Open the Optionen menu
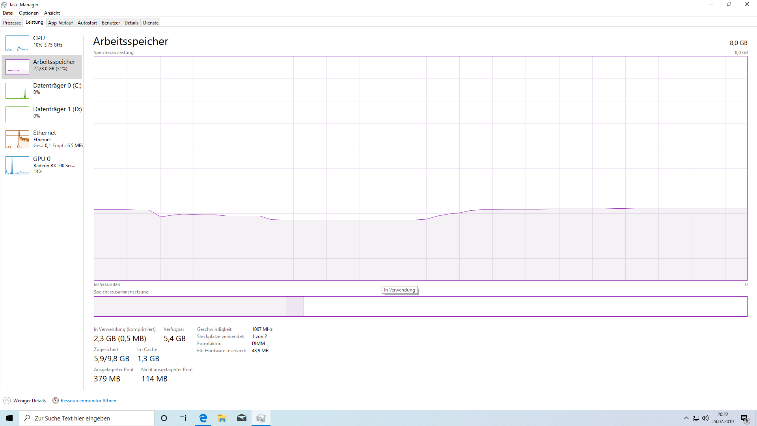Image resolution: width=757 pixels, height=426 pixels. pos(29,13)
